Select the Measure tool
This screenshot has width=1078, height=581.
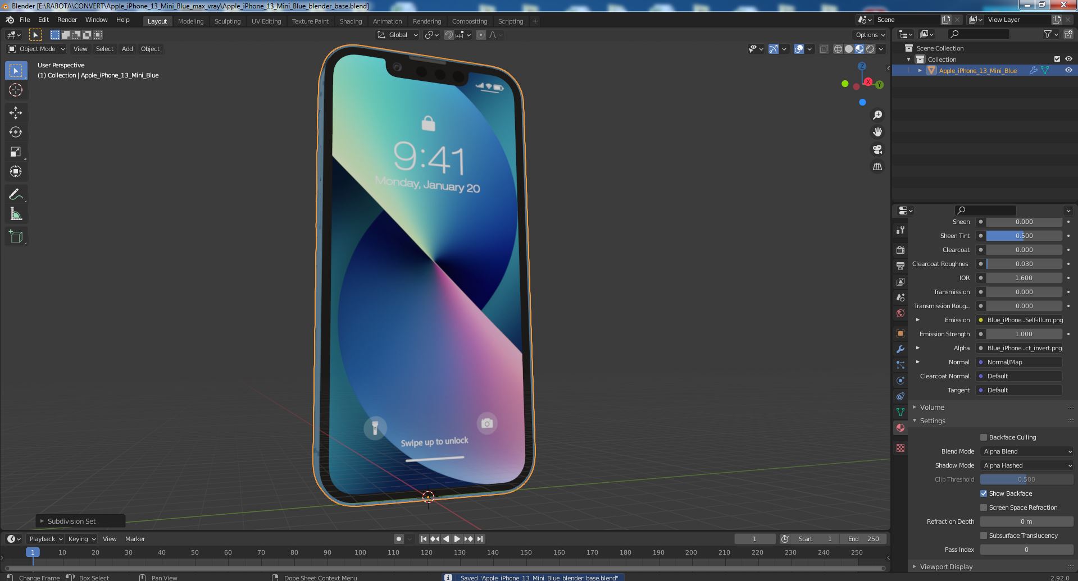[16, 214]
